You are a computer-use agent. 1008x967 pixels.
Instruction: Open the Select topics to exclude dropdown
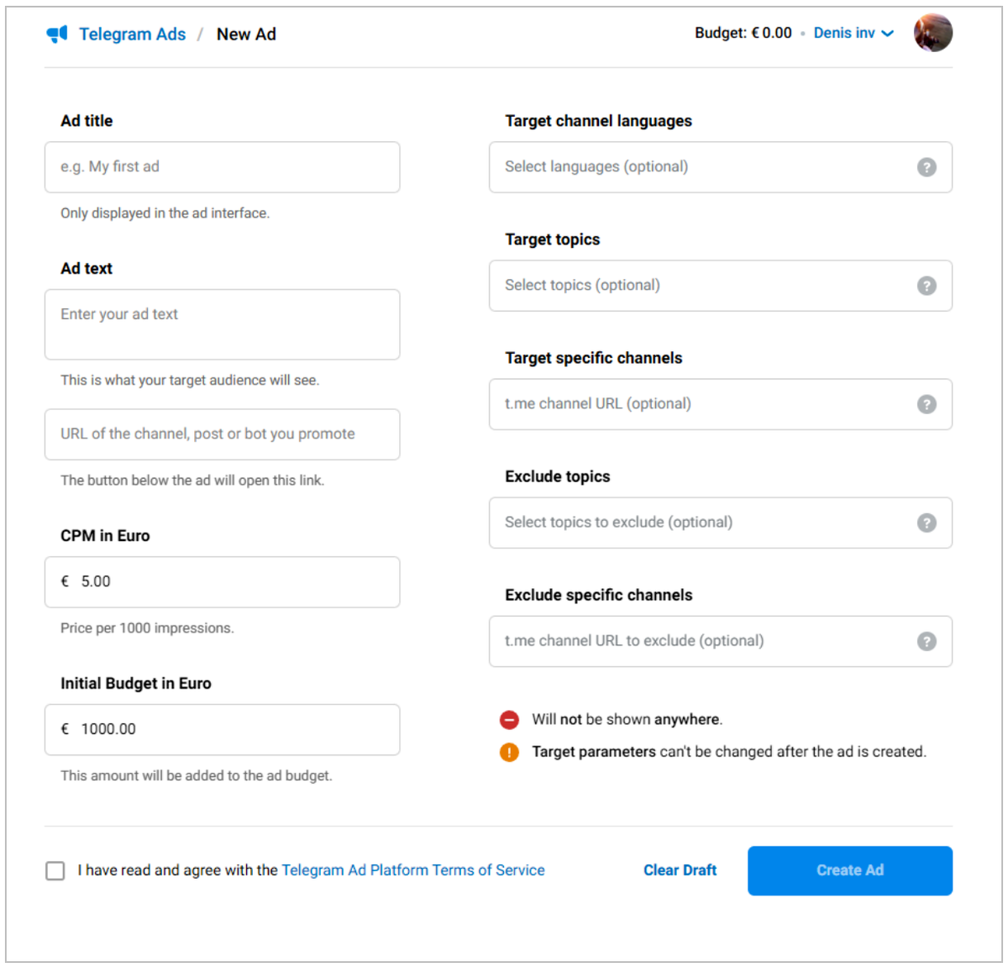721,523
